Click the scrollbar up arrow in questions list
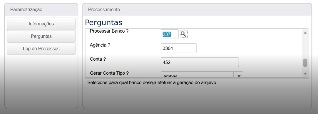This screenshot has height=114, width=318. (305, 33)
